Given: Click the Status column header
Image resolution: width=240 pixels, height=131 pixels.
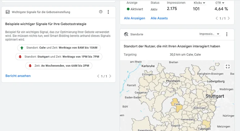Looking at the screenshot, I should click(155, 3).
